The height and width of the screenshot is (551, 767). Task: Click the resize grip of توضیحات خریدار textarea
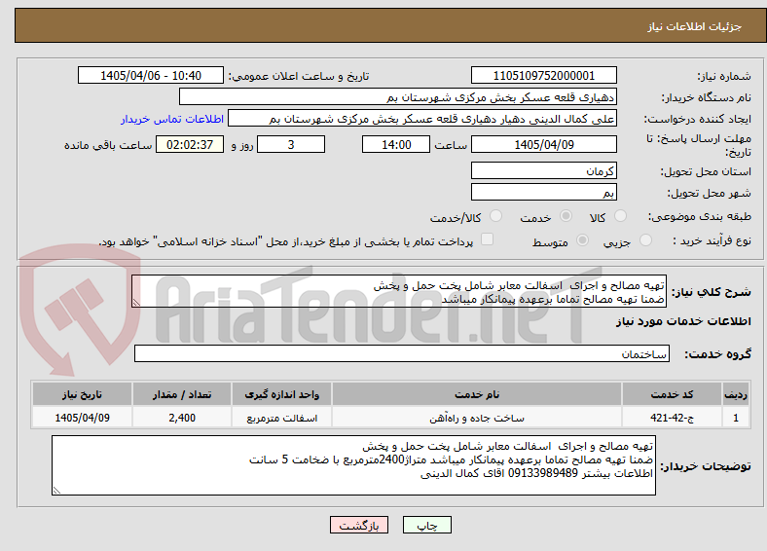pyautogui.click(x=56, y=490)
